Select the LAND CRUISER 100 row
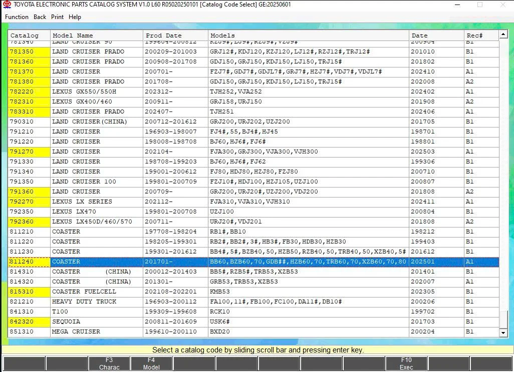Image resolution: width=514 pixels, height=372 pixels. (x=253, y=181)
